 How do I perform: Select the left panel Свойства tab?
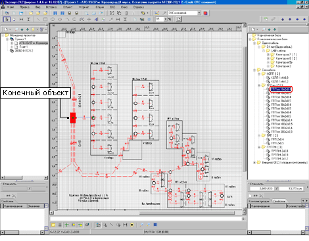click(7, 201)
